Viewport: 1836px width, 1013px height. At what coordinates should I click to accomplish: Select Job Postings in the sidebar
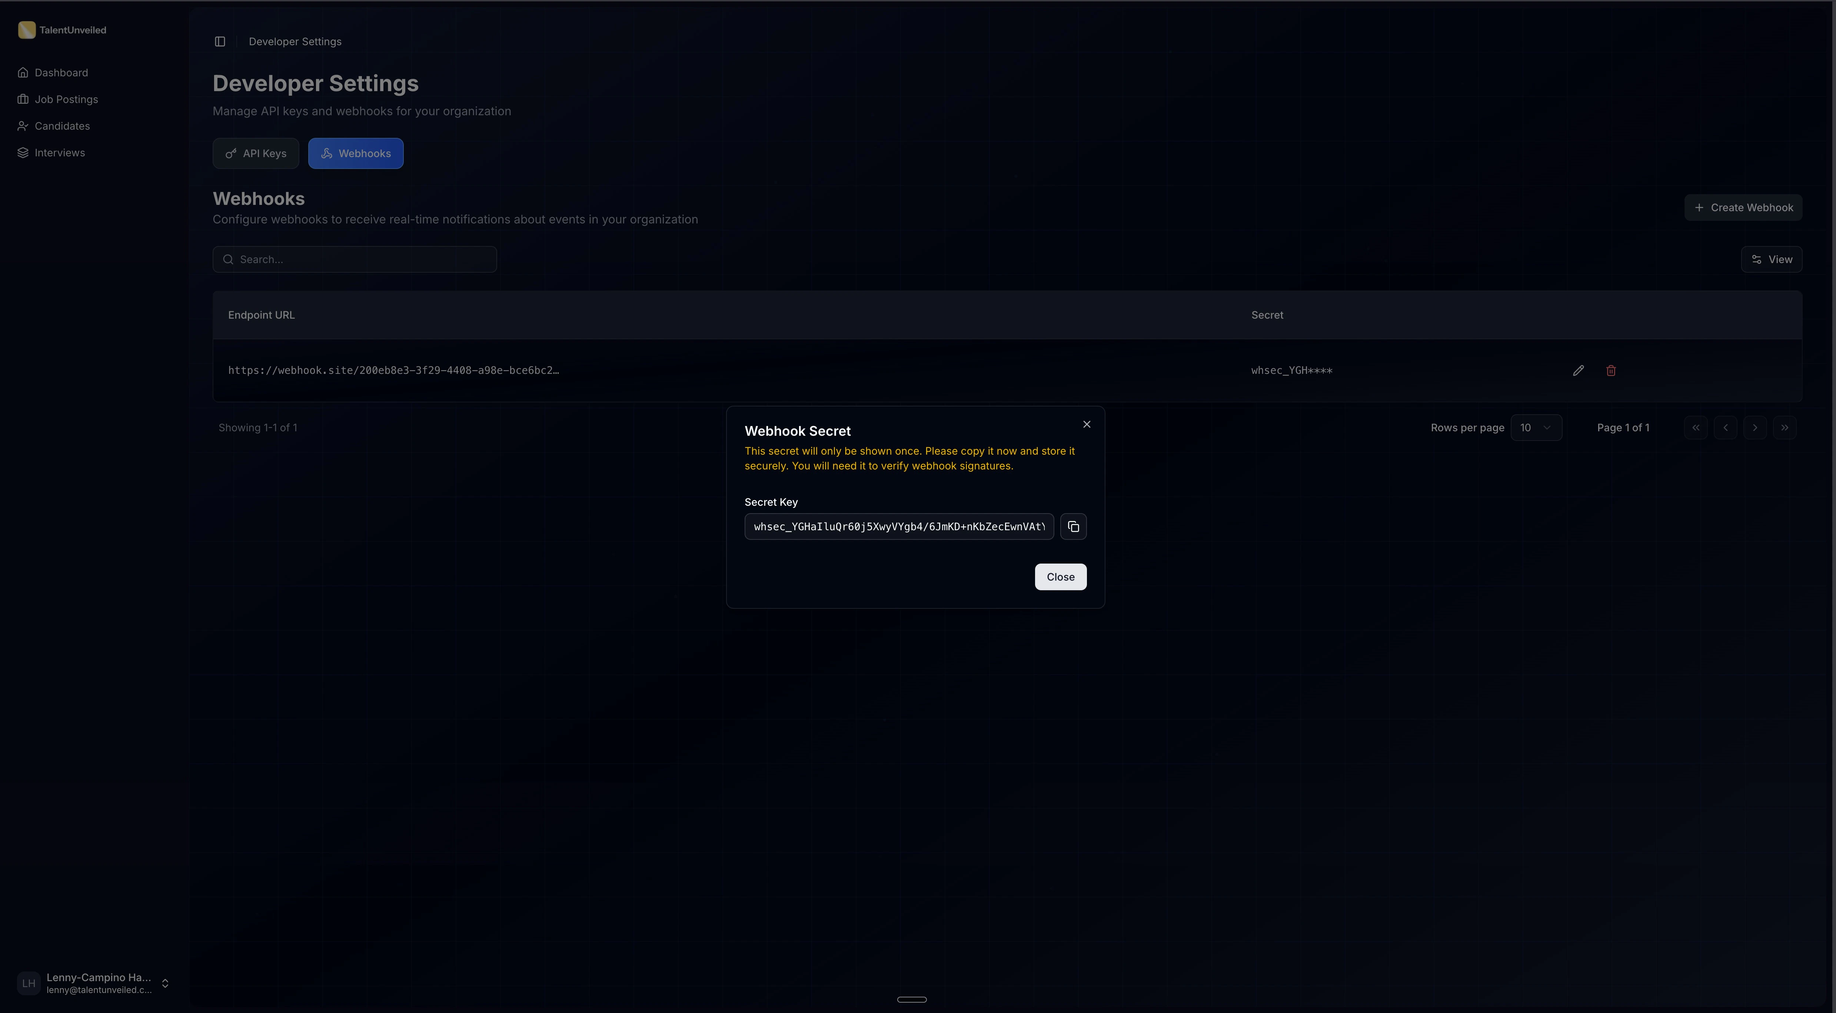tap(66, 99)
